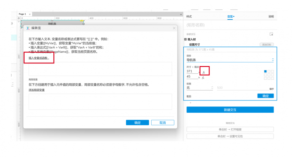Select the bottom-left anchor point box
292x157 pixels.
pyautogui.click(x=265, y=78)
